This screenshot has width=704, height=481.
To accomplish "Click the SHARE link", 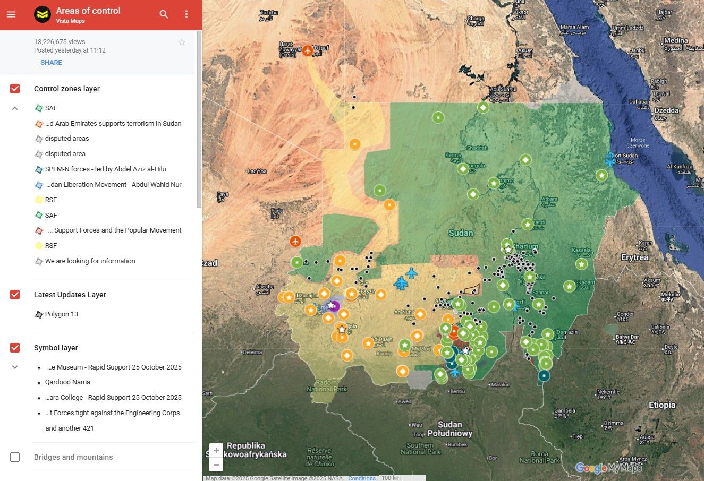I will click(51, 62).
